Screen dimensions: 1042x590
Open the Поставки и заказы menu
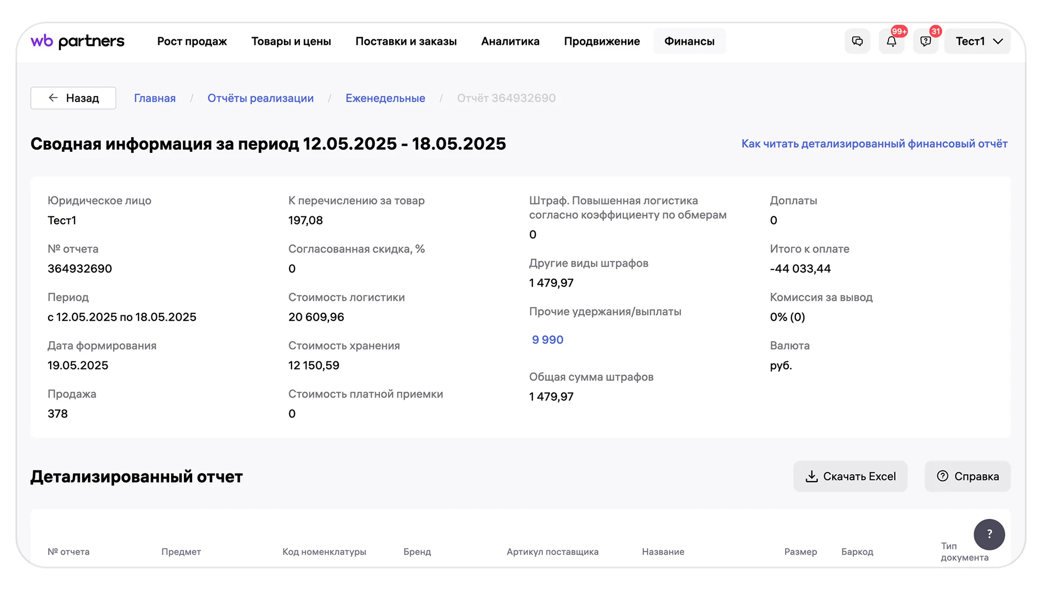coord(406,41)
